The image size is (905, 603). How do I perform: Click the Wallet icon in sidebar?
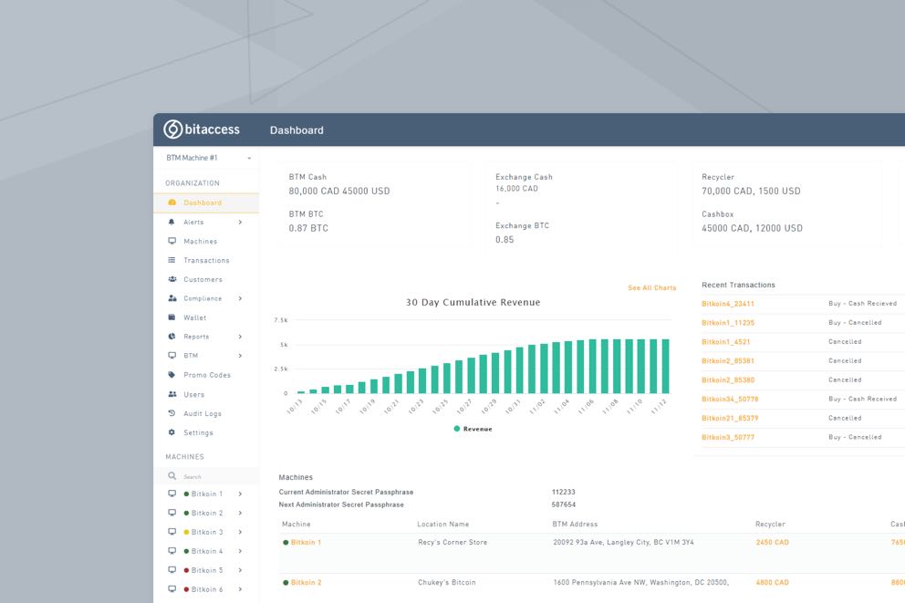point(172,317)
